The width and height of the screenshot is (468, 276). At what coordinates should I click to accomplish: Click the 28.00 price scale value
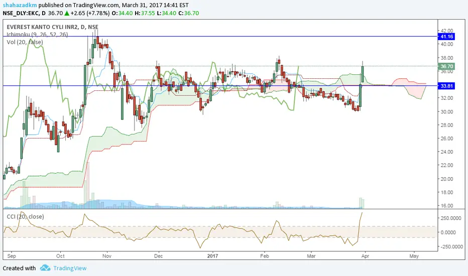[x=447, y=125]
